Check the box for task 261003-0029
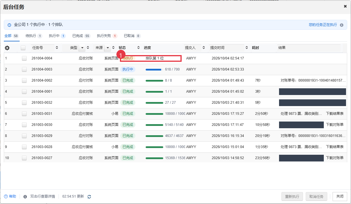The width and height of the screenshot is (351, 204). coord(24,136)
